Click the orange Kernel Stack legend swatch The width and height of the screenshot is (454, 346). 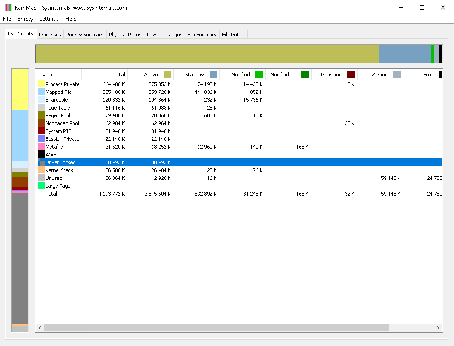tap(41, 170)
